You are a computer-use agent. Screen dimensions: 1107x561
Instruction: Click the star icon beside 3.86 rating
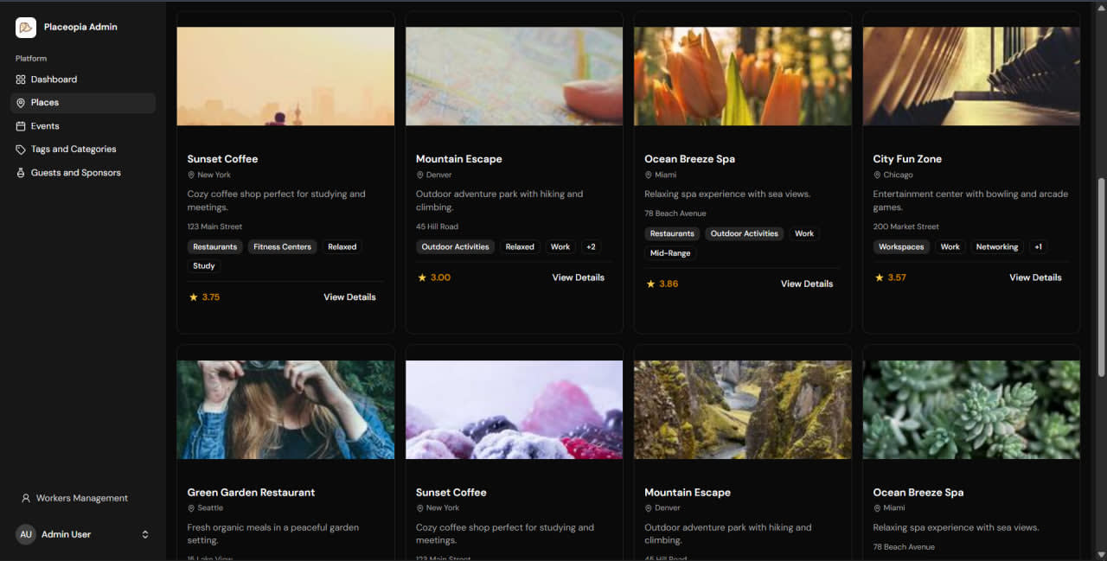[x=650, y=284]
